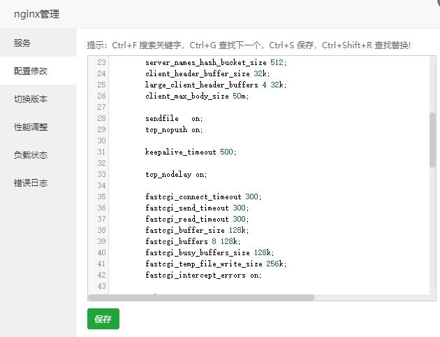Place cursor on the sendfile on line

174,119
